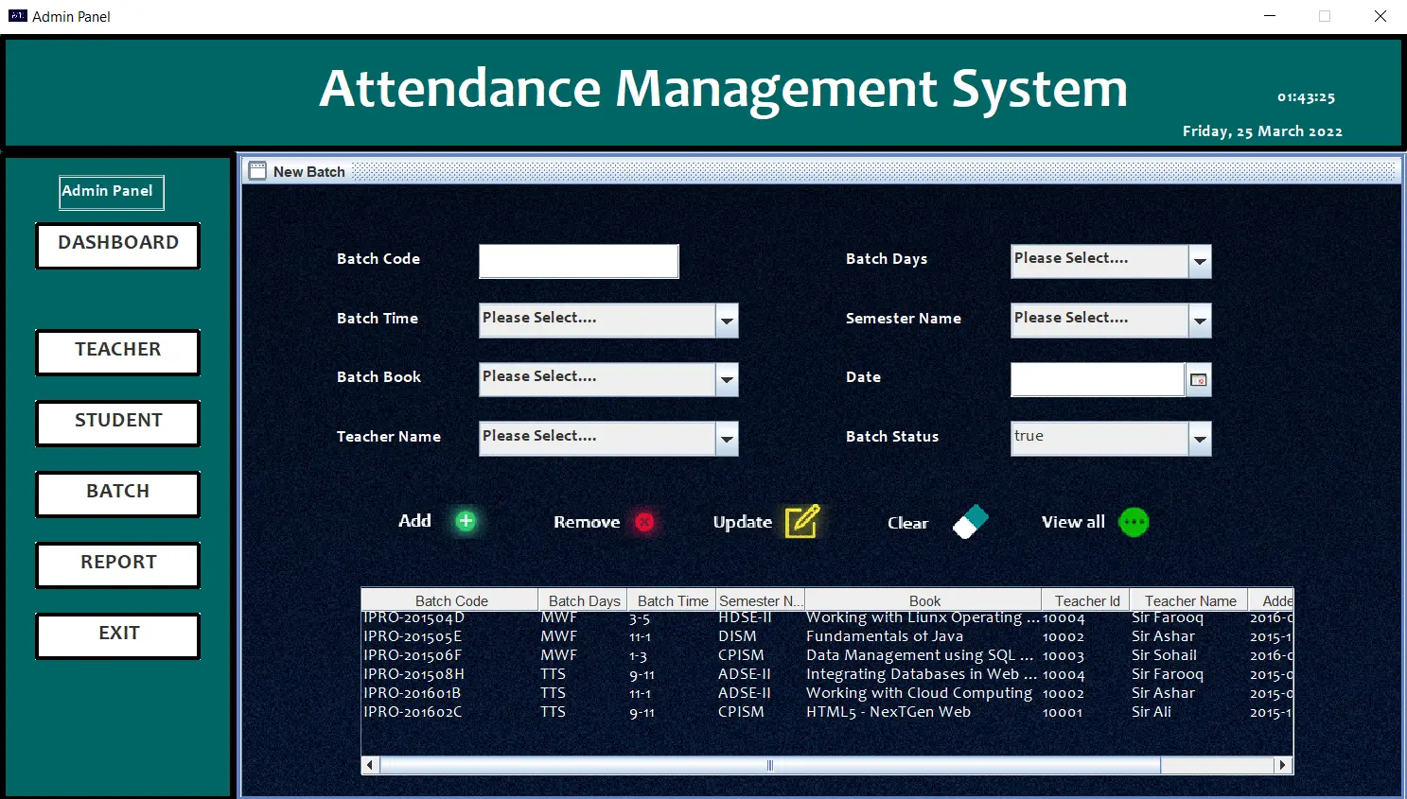
Task: Click the table scrollbar left arrow
Action: tap(370, 765)
